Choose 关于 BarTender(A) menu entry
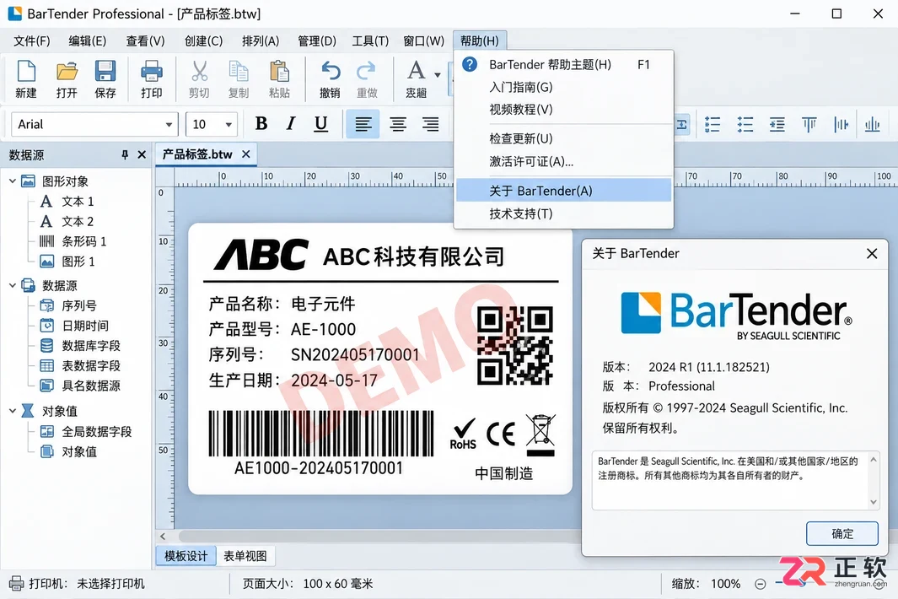This screenshot has width=898, height=599. (563, 191)
